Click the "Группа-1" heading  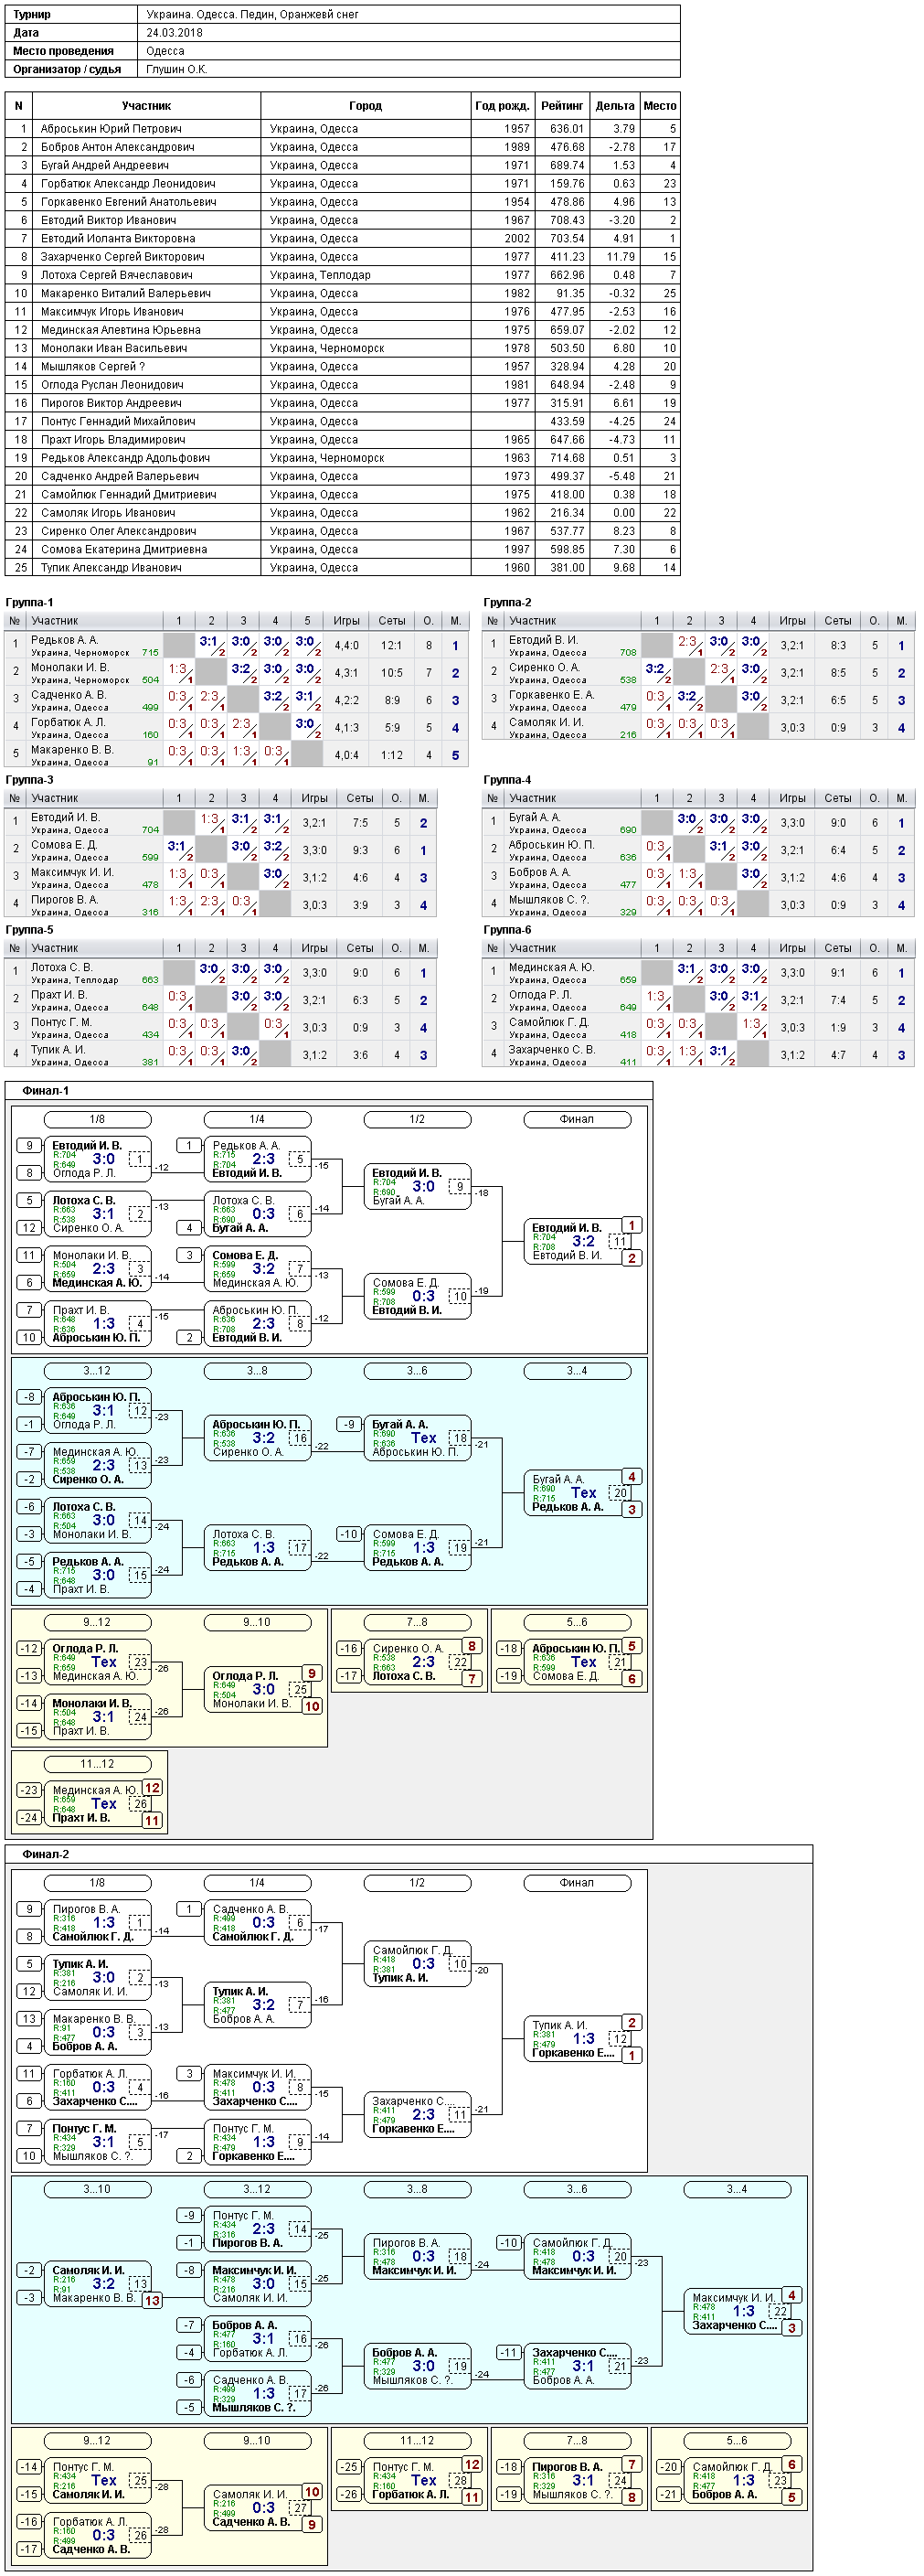(x=29, y=603)
